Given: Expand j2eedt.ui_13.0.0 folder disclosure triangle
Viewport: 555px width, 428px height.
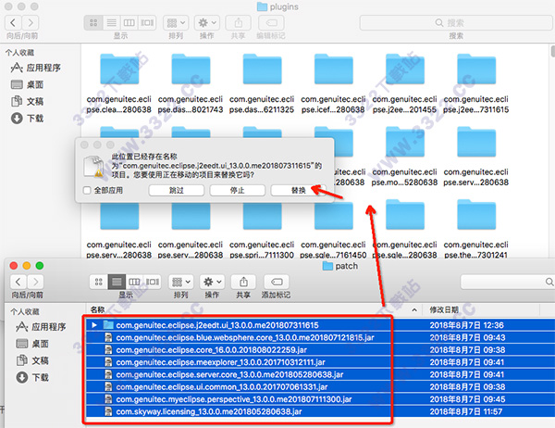Looking at the screenshot, I should [x=94, y=325].
